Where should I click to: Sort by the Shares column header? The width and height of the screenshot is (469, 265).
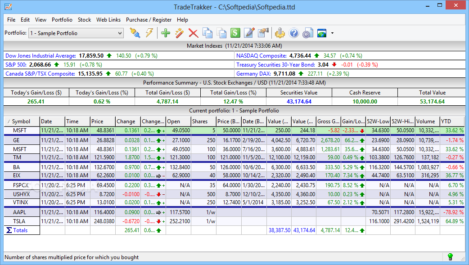(x=203, y=121)
